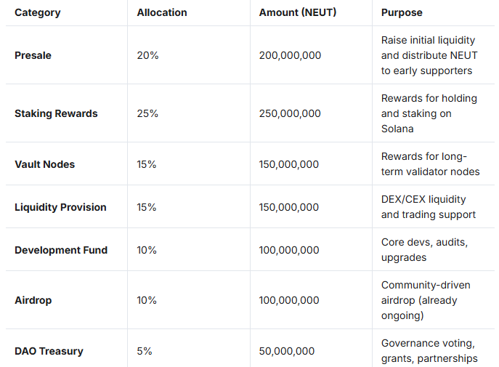This screenshot has height=367, width=499.
Task: Click the Airdrop row label
Action: [x=33, y=300]
